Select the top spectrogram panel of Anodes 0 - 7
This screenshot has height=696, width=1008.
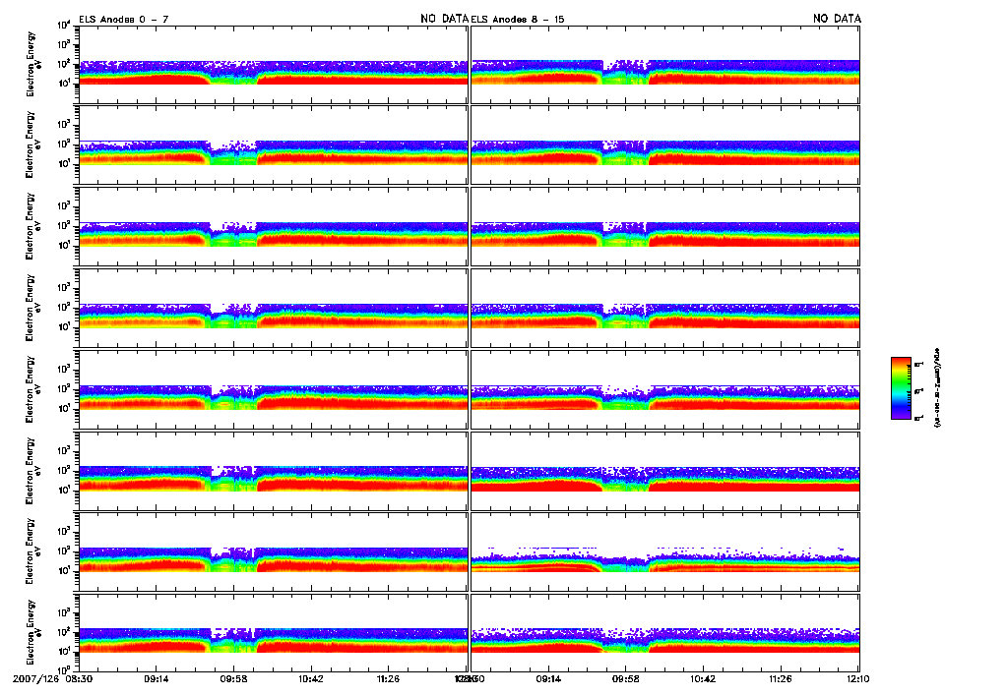[274, 64]
